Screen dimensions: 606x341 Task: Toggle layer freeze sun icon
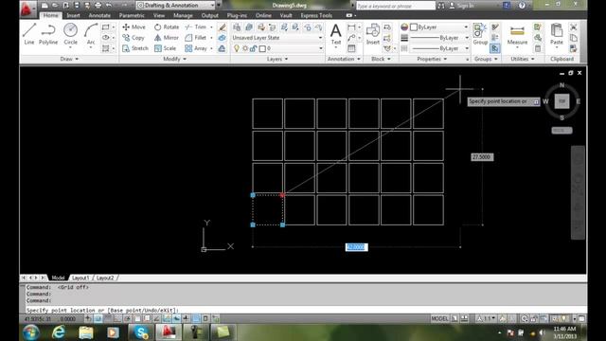245,48
